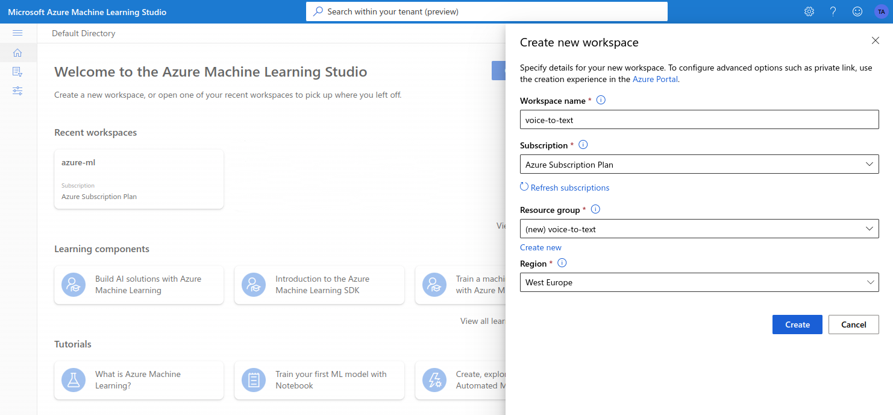Click the Train a machine card icon
Image resolution: width=893 pixels, height=415 pixels.
(434, 285)
